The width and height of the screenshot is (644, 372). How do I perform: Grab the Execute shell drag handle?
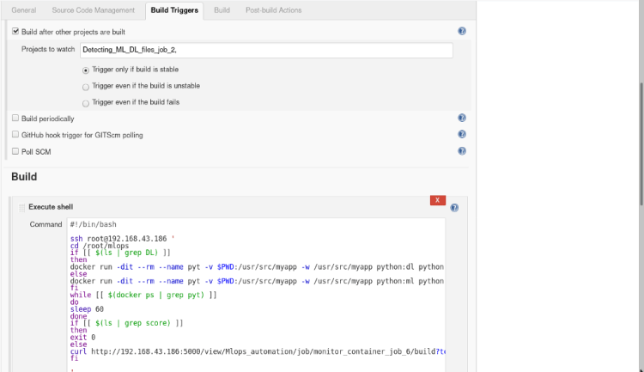point(22,207)
